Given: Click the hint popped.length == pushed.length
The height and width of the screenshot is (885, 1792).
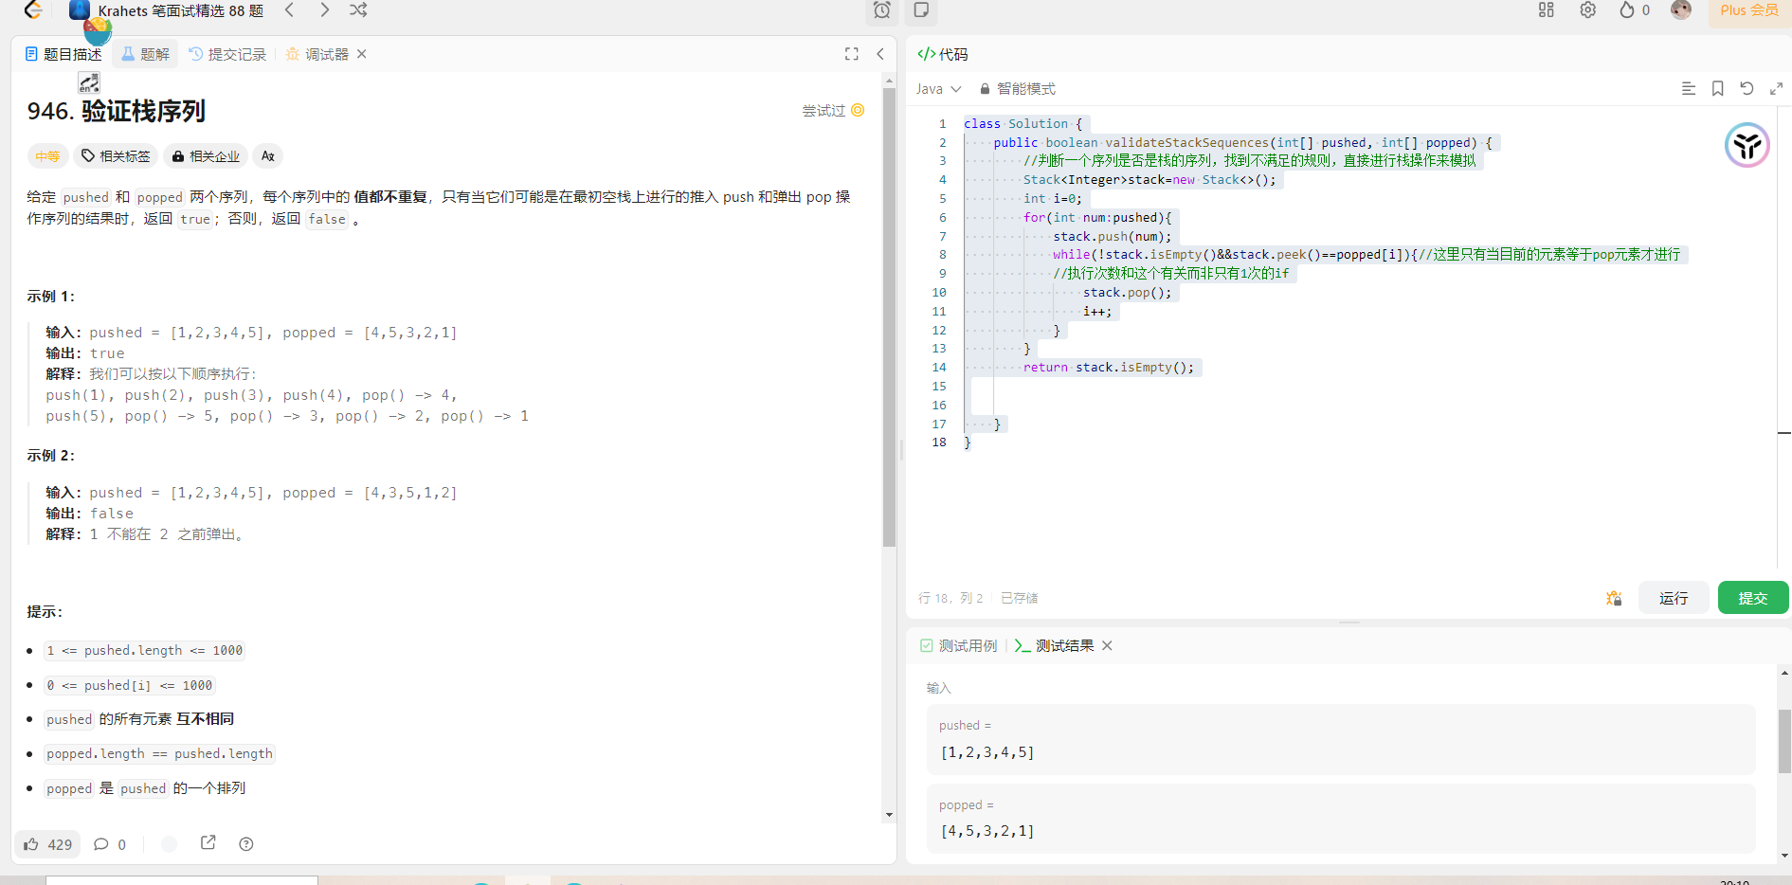Looking at the screenshot, I should pyautogui.click(x=159, y=754).
